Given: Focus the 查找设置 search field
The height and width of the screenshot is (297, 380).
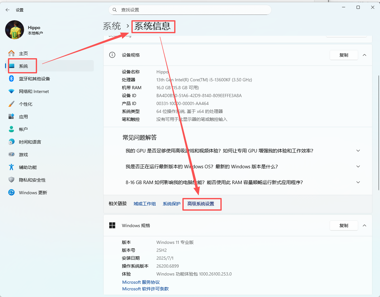Looking at the screenshot, I should [190, 10].
